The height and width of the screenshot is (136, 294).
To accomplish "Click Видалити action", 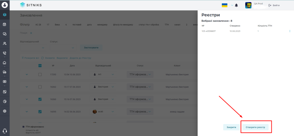I will click(x=62, y=58).
